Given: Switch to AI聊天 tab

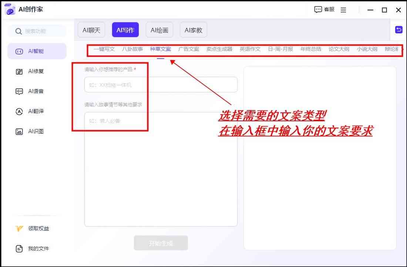Looking at the screenshot, I should pos(91,30).
